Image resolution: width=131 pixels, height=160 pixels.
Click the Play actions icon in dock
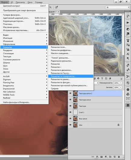click(x=128, y=23)
